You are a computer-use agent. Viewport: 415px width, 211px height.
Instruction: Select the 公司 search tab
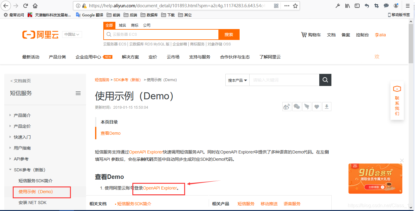coord(147,25)
